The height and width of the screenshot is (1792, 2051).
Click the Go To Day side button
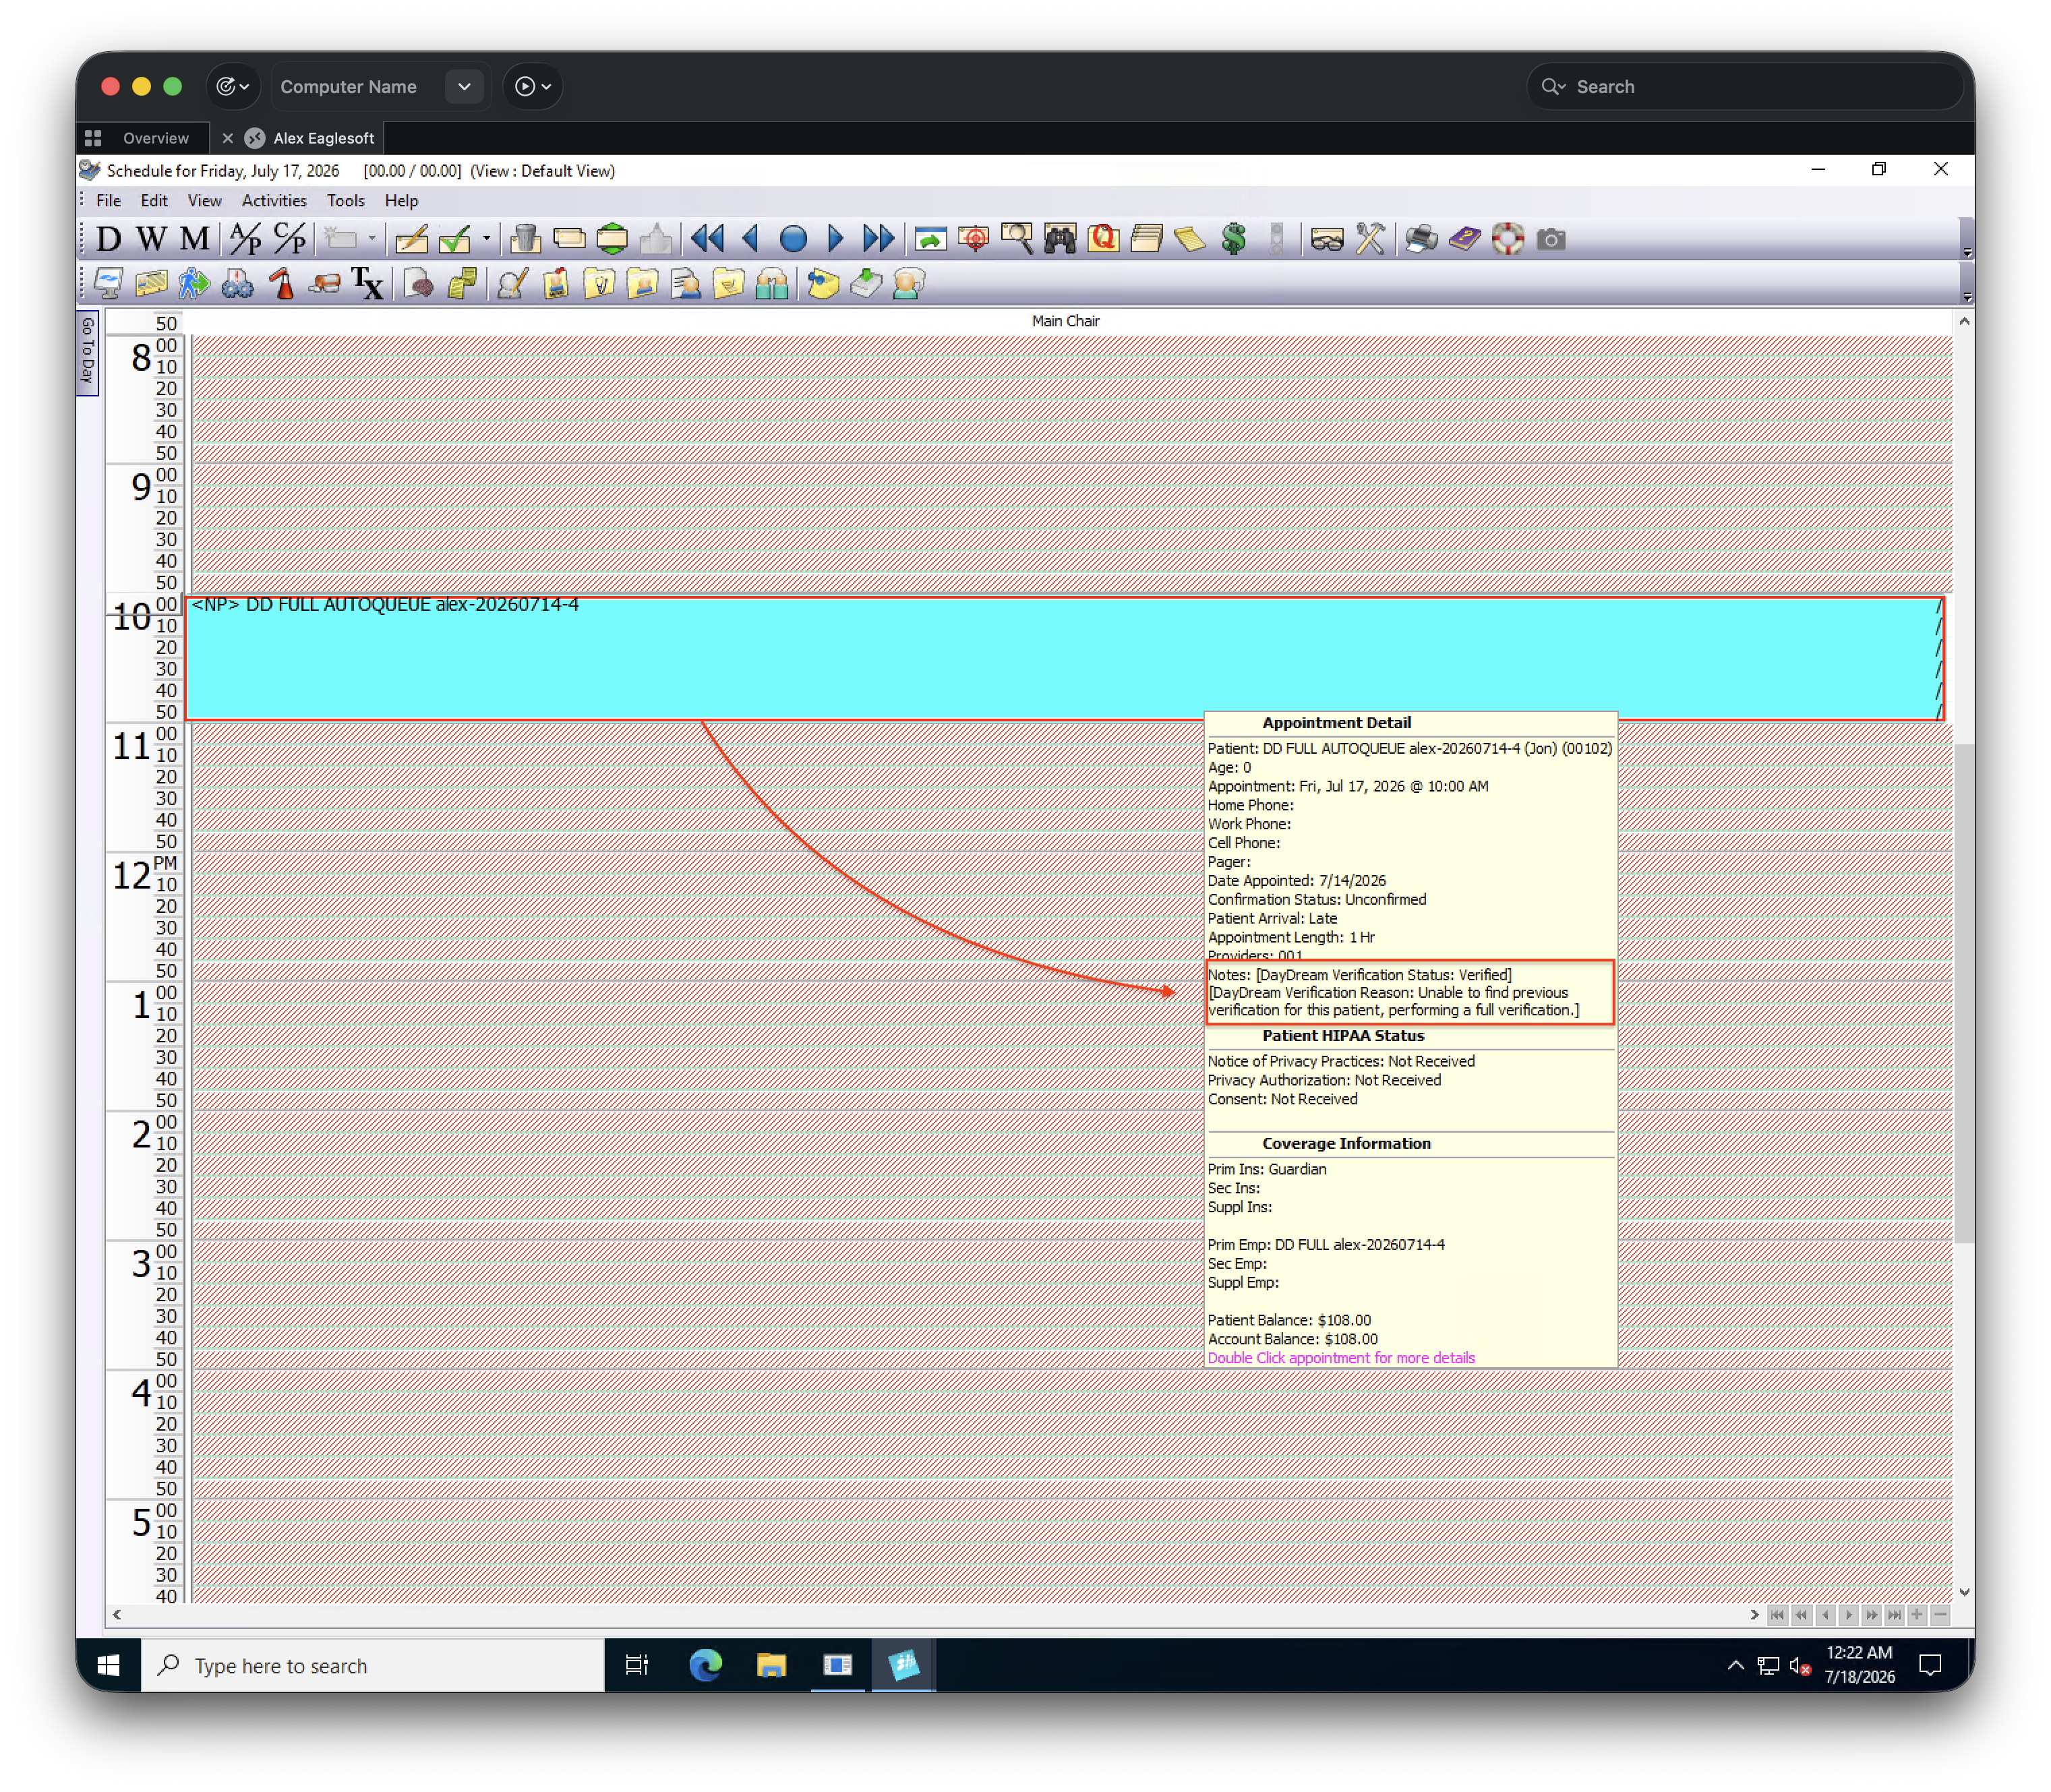88,353
